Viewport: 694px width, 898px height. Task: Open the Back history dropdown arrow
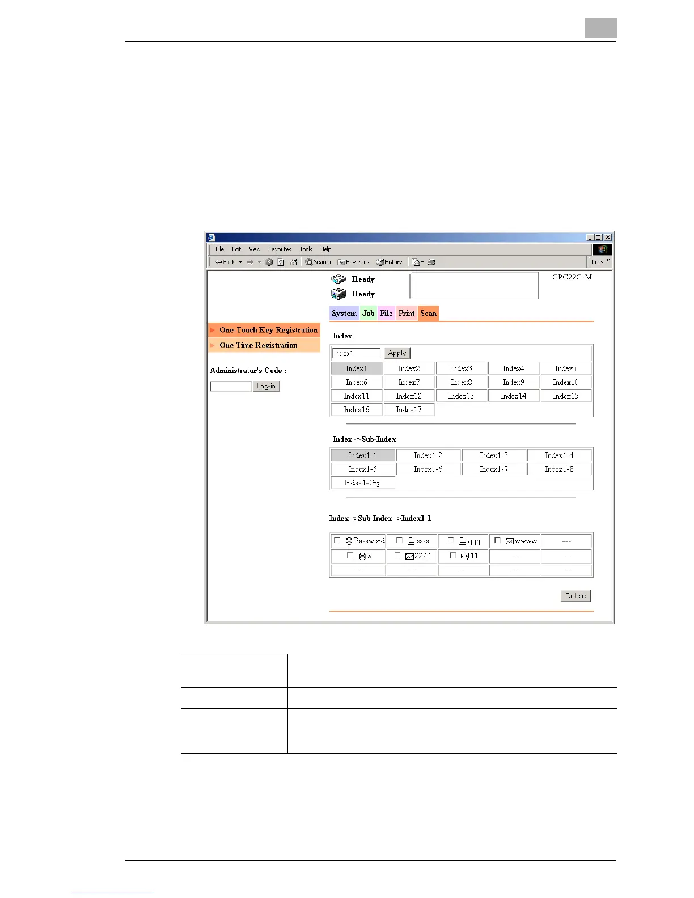coord(240,262)
